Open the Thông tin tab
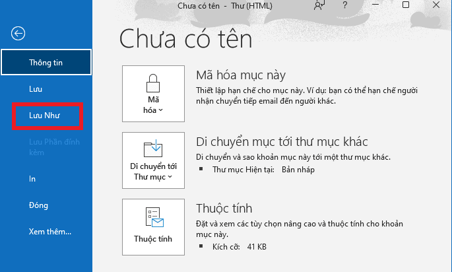This screenshot has height=272, width=452. [46, 62]
